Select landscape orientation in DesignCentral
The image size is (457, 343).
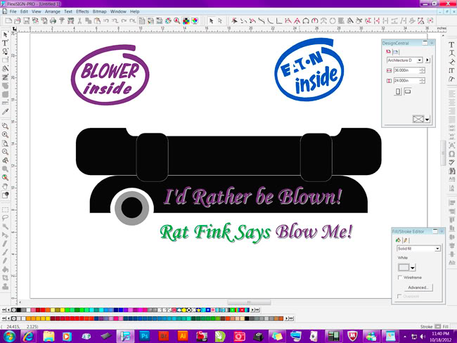click(x=408, y=91)
